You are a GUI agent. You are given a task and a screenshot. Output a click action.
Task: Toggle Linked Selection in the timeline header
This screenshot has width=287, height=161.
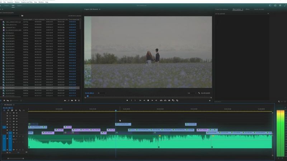11,111
